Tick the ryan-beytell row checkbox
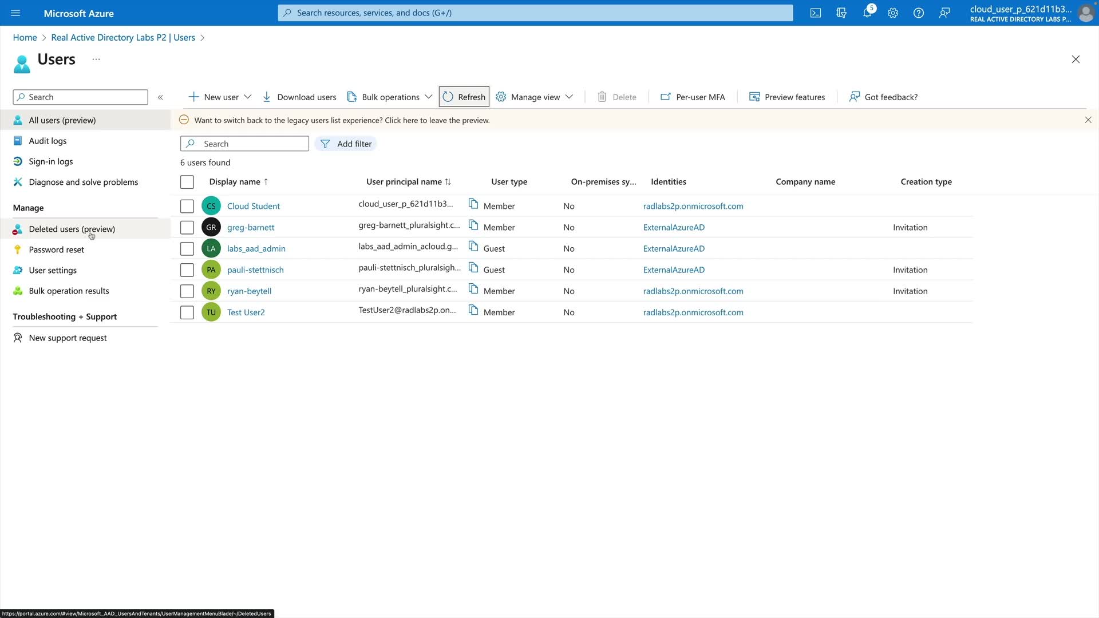The width and height of the screenshot is (1099, 618). pyautogui.click(x=187, y=291)
